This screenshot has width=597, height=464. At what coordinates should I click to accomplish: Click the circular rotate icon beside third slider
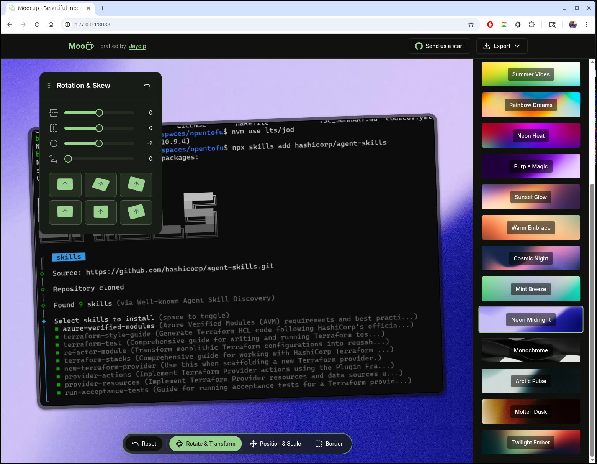coord(54,143)
